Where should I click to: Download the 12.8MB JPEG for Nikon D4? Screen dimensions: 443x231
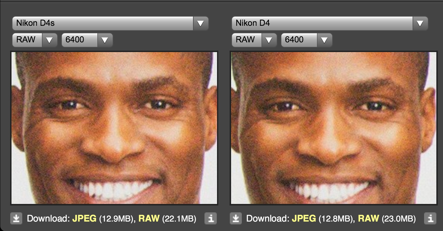(304, 218)
